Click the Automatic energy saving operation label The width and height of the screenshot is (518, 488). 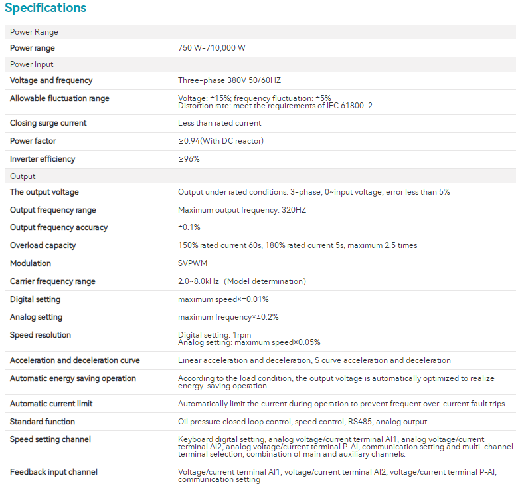click(x=73, y=378)
